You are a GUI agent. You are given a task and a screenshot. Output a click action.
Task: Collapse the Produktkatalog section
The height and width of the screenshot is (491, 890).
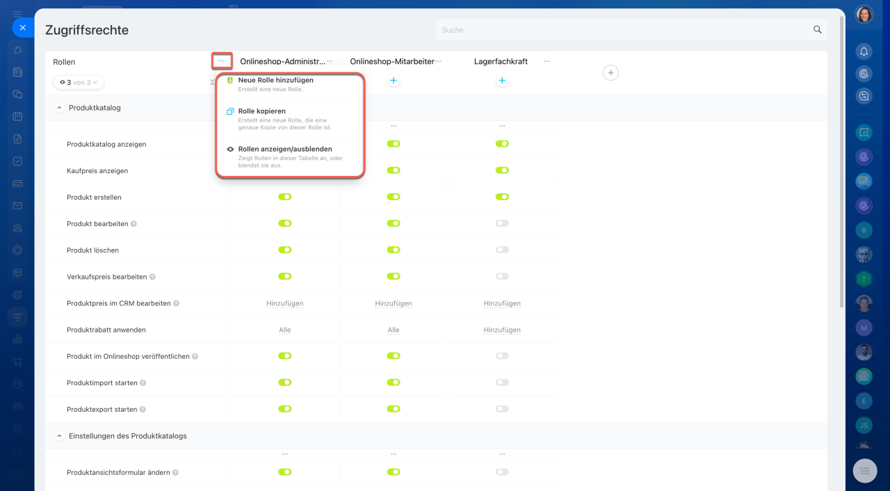59,108
